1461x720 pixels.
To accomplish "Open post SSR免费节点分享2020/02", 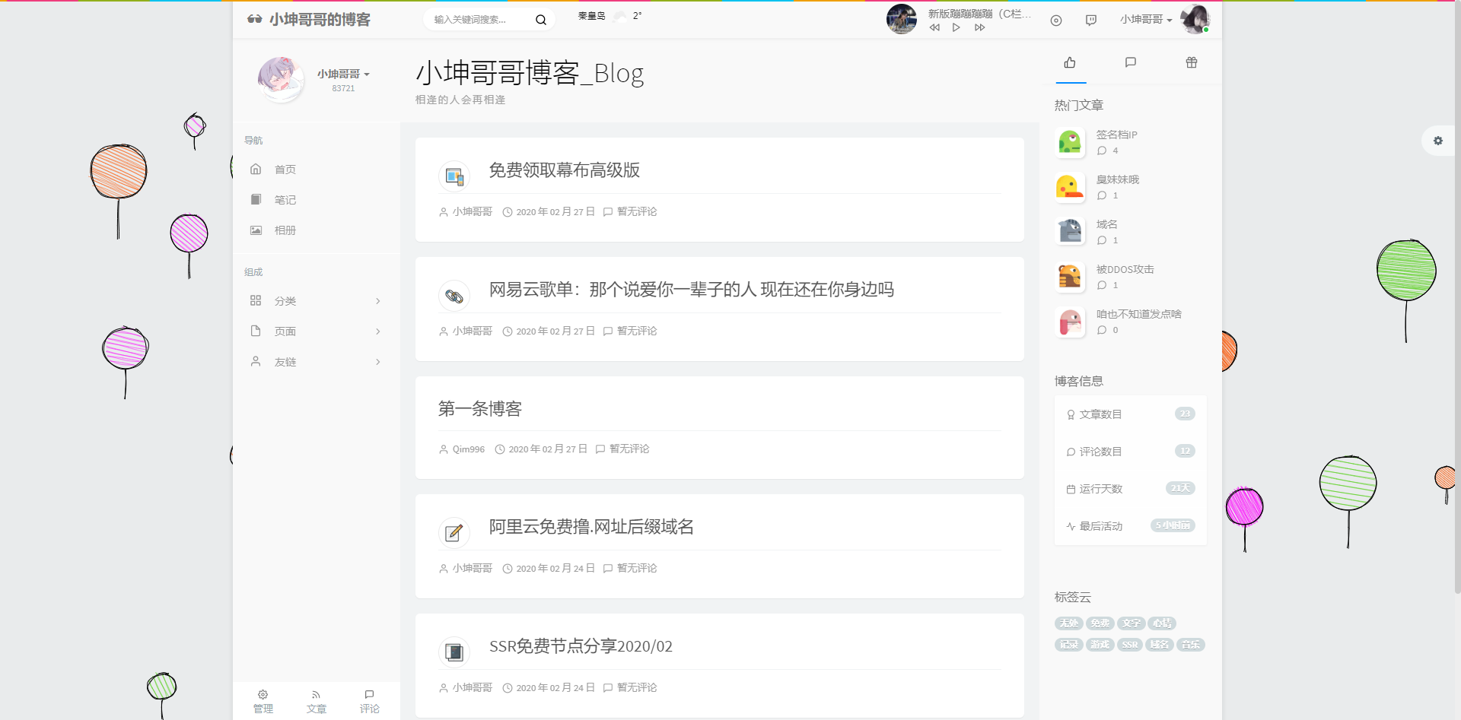I will click(x=581, y=646).
